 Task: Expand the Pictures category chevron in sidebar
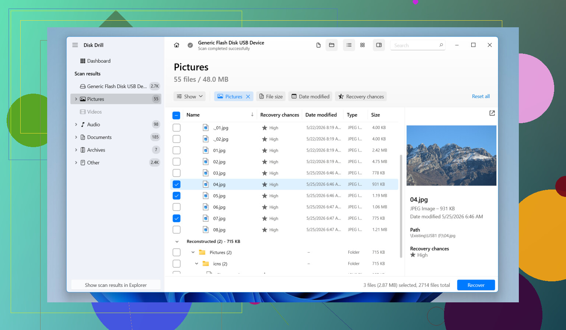click(x=76, y=99)
